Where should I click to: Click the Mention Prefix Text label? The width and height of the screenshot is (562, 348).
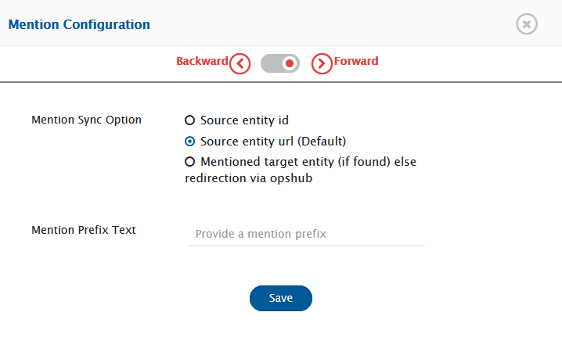(84, 230)
